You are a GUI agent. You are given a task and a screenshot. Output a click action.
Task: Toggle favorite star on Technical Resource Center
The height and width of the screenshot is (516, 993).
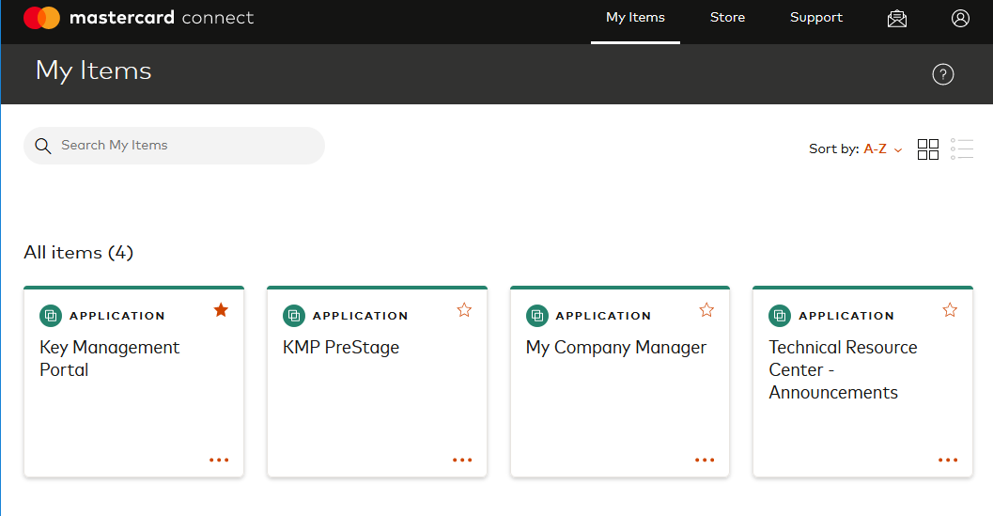950,310
